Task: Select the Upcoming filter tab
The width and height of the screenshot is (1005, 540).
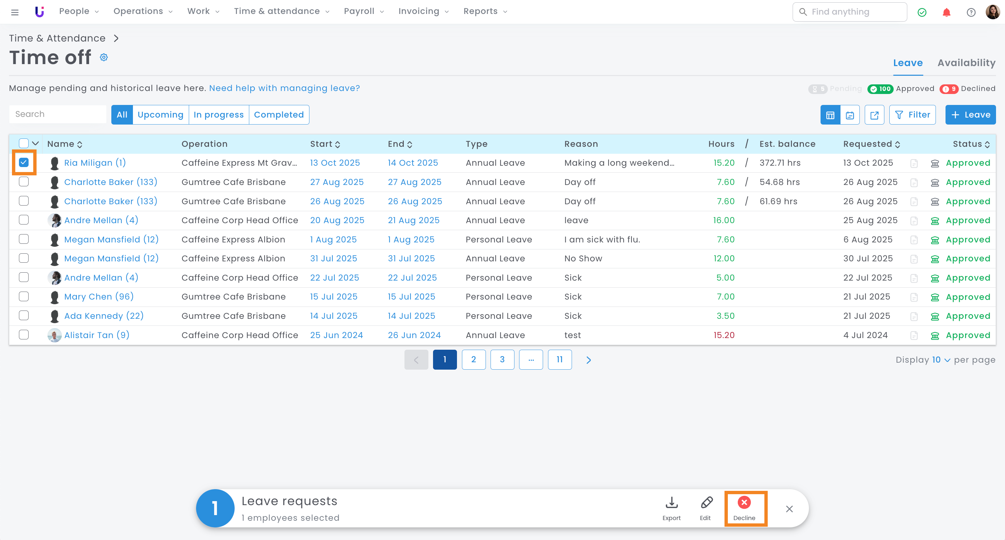Action: tap(160, 115)
